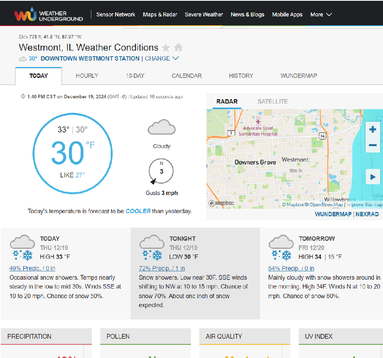The height and width of the screenshot is (358, 383).
Task: Select the Hourly tab
Action: point(87,75)
